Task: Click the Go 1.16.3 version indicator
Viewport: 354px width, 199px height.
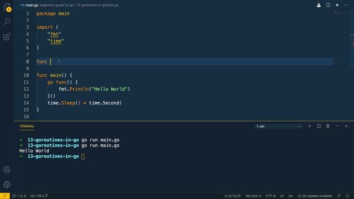Action: (x=39, y=196)
